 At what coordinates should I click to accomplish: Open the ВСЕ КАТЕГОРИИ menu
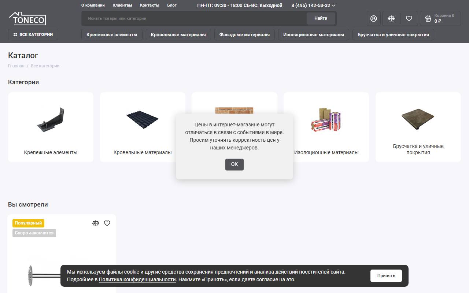pos(33,35)
